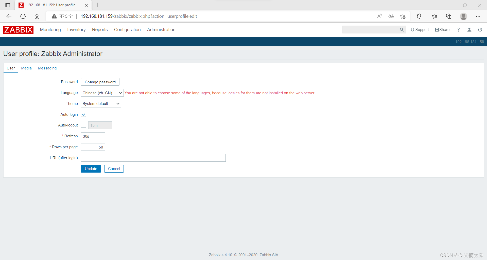Go back with the browser back arrow
This screenshot has height=260, width=487.
9,16
